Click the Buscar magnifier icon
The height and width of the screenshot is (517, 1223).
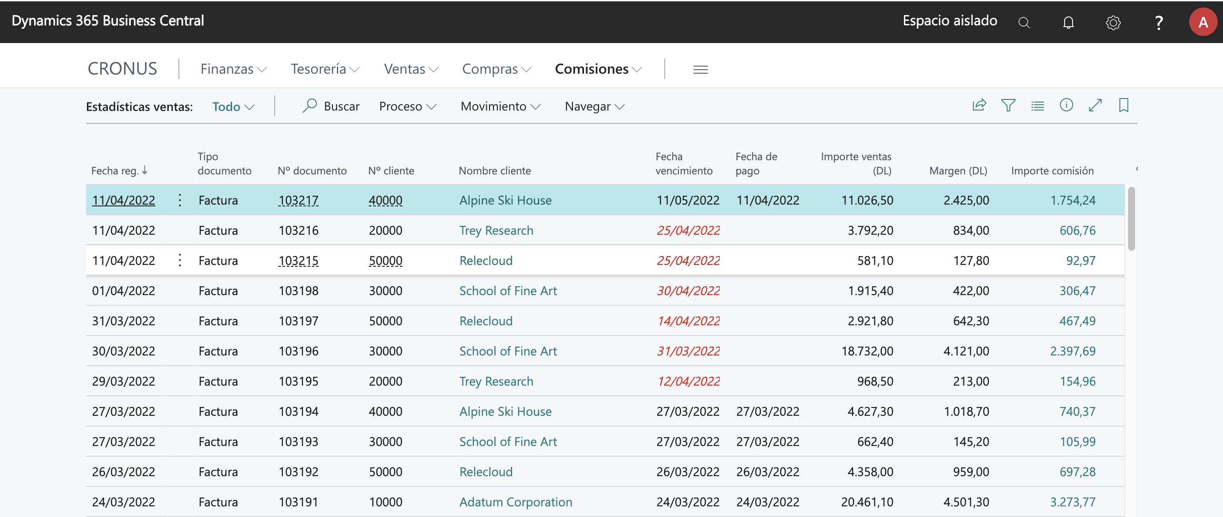[310, 105]
